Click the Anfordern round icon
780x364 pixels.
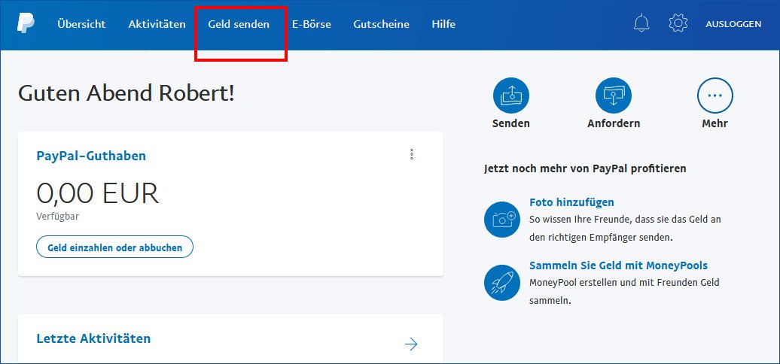click(x=614, y=96)
